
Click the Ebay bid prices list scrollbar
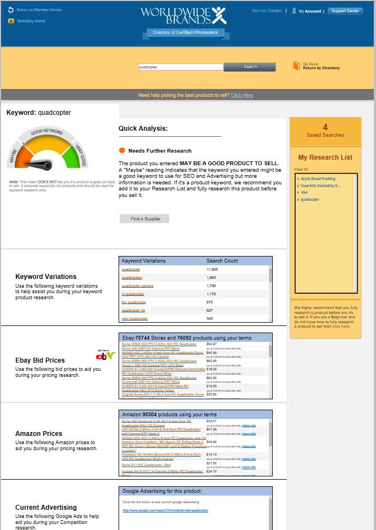pyautogui.click(x=271, y=370)
